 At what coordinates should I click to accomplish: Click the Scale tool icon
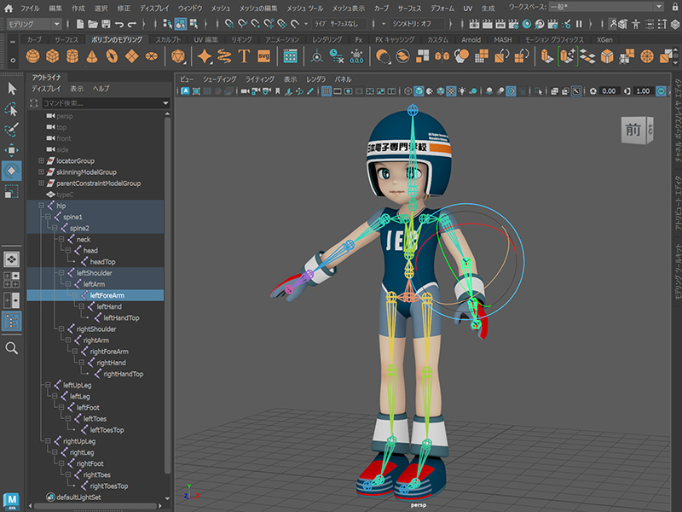click(12, 192)
